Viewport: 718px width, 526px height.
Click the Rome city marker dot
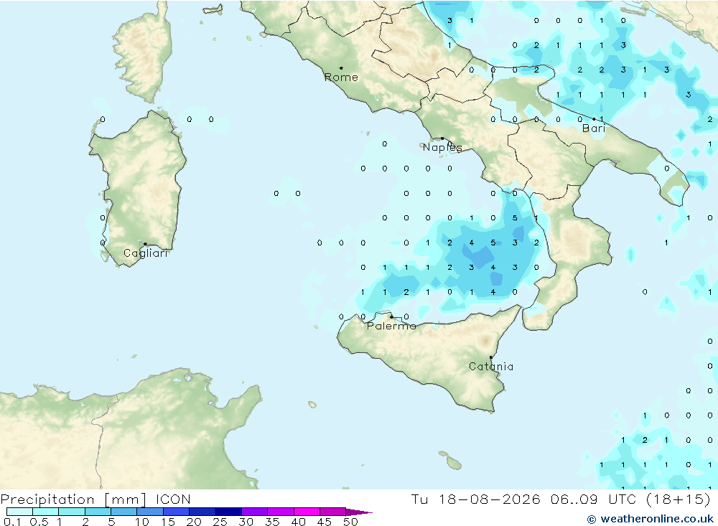coord(341,67)
